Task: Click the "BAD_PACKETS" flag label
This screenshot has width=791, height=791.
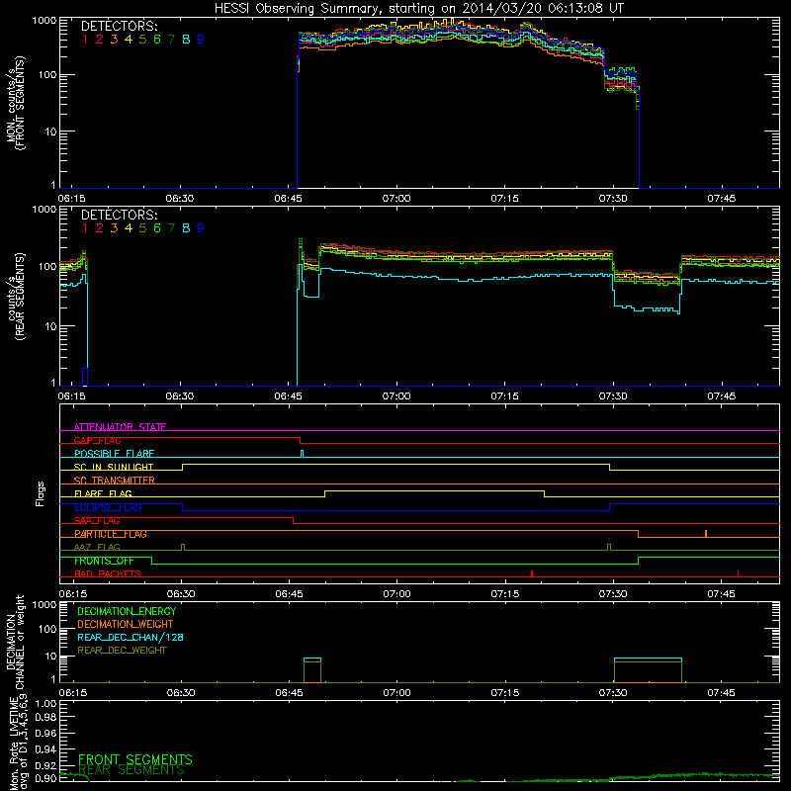Action: tap(108, 573)
